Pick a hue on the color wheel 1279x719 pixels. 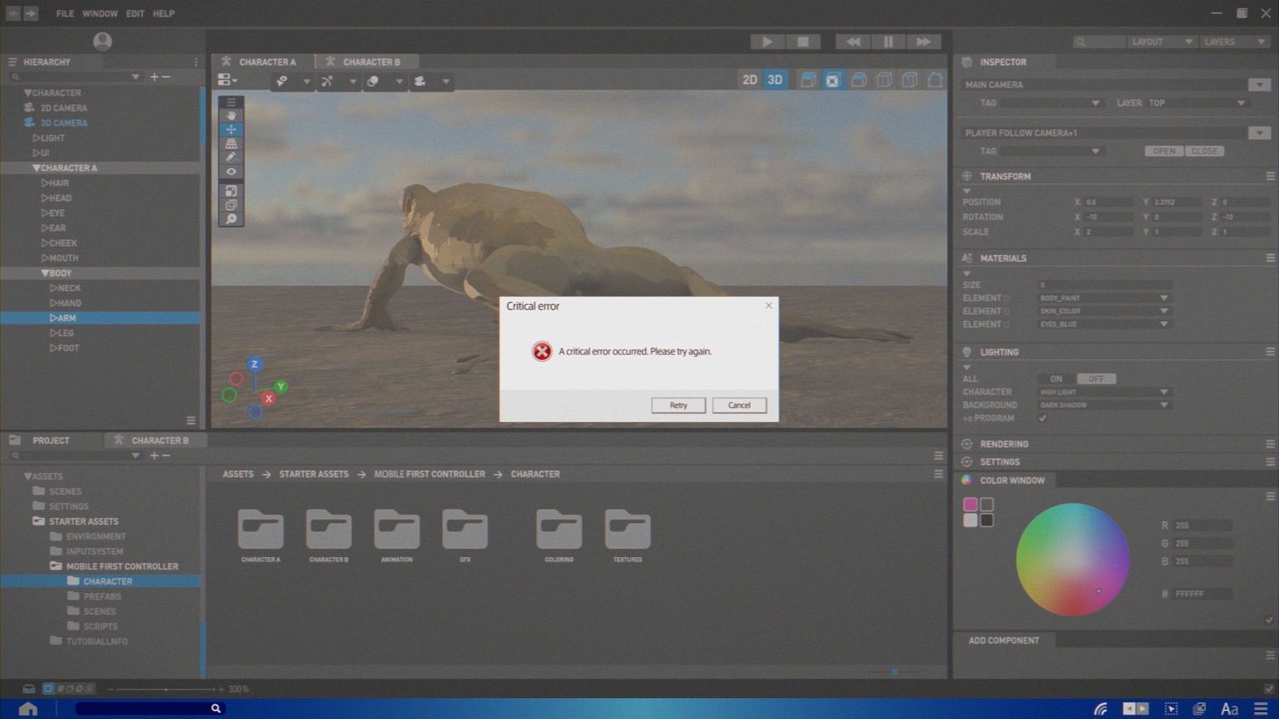(1072, 560)
